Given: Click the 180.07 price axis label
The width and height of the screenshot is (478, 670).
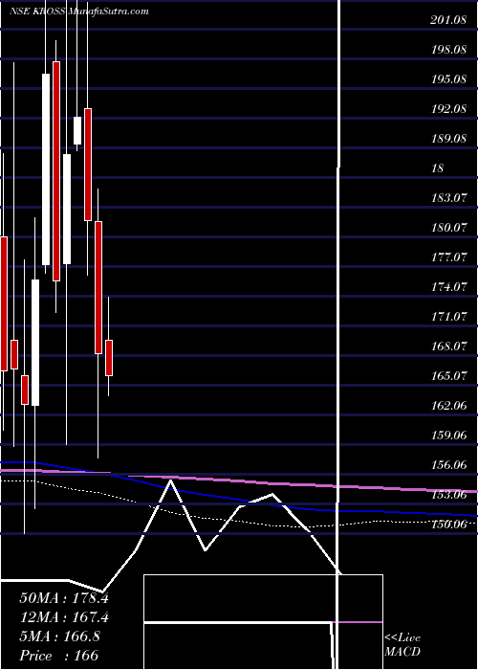Looking at the screenshot, I should (x=447, y=228).
